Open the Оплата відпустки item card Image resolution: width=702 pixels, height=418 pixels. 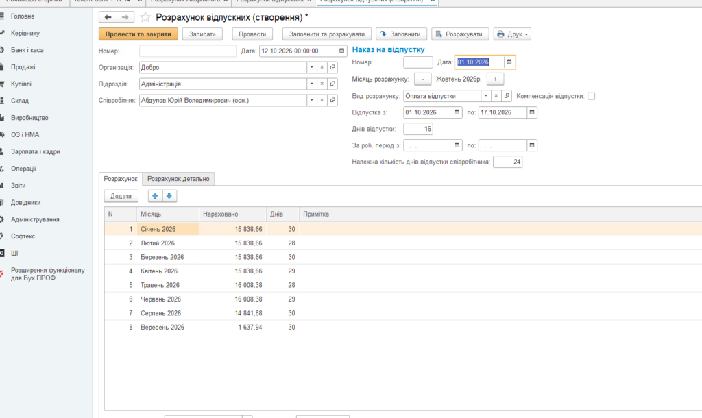[x=507, y=96]
